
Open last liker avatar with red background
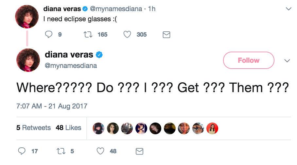pyautogui.click(x=212, y=128)
